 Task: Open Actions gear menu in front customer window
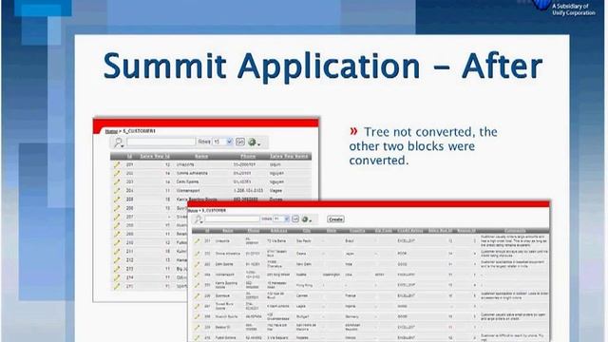[306, 219]
